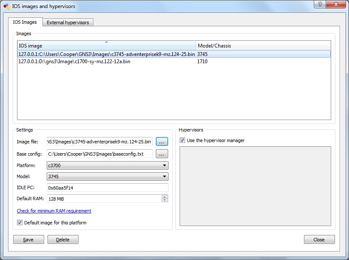
Task: Close the dialog with the X button
Action: [x=336, y=4]
